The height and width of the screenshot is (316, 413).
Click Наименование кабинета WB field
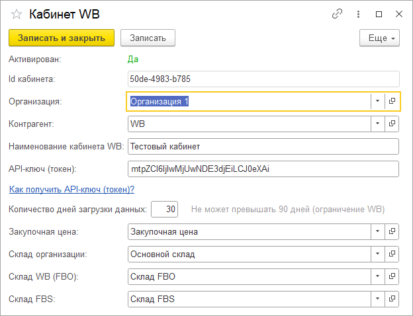click(263, 146)
